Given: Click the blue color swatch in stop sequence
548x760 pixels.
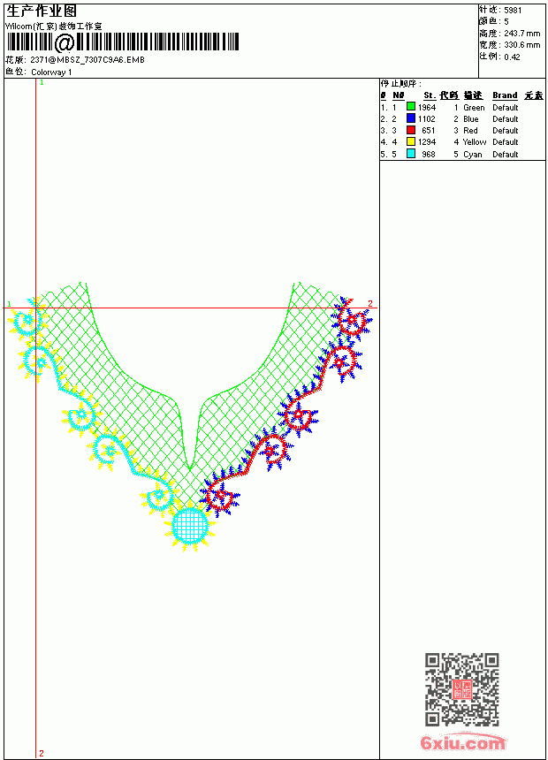Looking at the screenshot, I should pos(411,118).
